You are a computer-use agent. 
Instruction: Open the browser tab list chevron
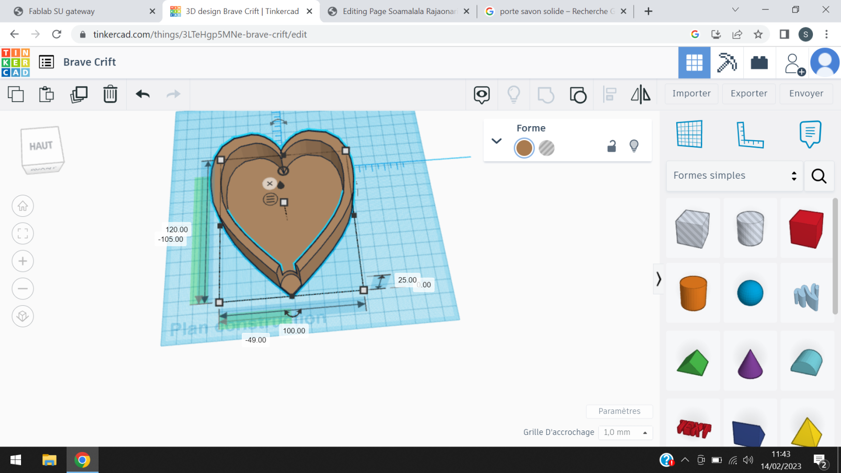click(735, 10)
